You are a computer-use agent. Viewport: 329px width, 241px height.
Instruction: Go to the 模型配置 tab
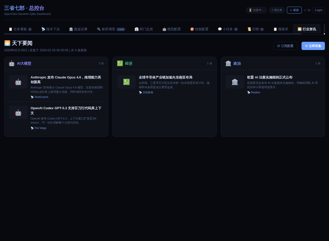[x=171, y=29]
